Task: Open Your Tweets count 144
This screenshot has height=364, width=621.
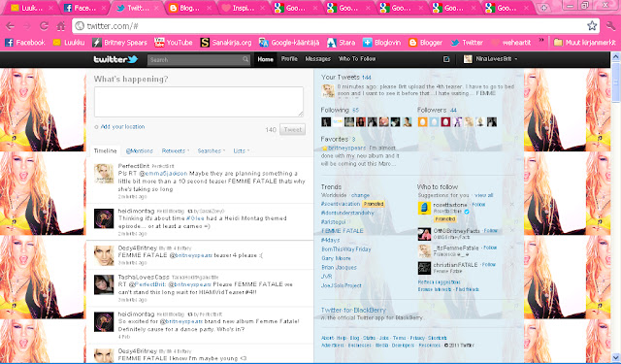Action: pos(367,78)
